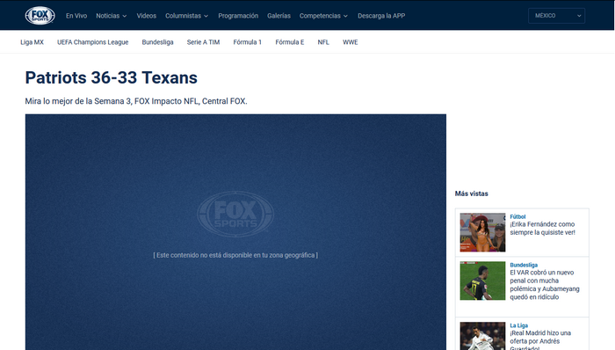Viewport: 615px width, 350px height.
Task: Click Descarga la APP link
Action: pos(381,16)
